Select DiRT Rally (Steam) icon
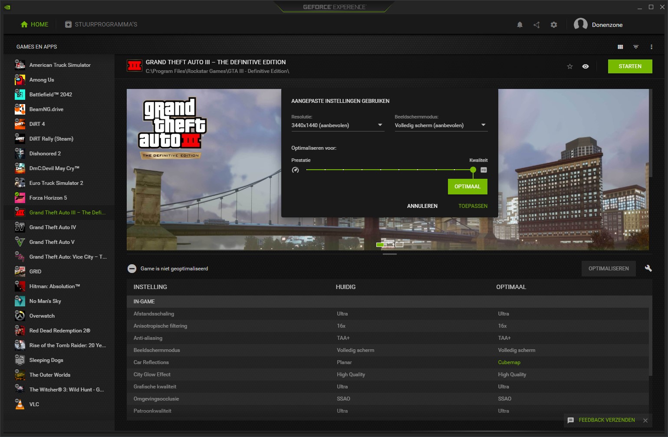The width and height of the screenshot is (668, 437). [x=20, y=139]
